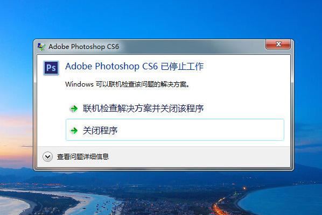Click green arrow beside 关闭程序
Image resolution: width=322 pixels, height=215 pixels.
[74, 131]
